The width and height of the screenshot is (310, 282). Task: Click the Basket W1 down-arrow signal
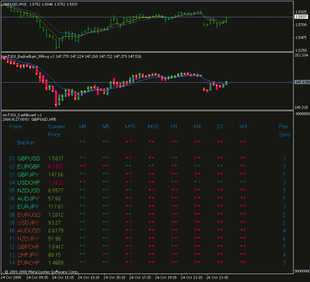pos(243,141)
